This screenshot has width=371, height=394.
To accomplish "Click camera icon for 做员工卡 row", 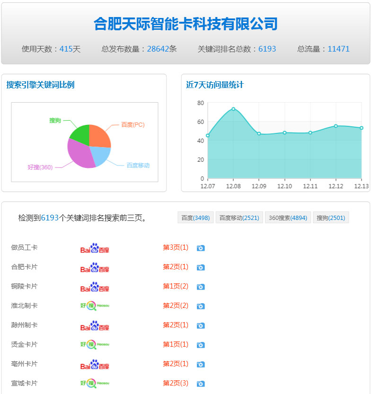I will point(201,248).
